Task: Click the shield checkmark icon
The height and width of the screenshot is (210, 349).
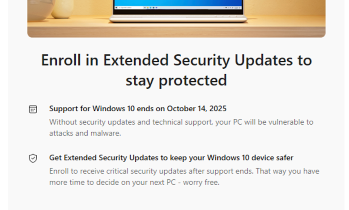Action: [33, 158]
